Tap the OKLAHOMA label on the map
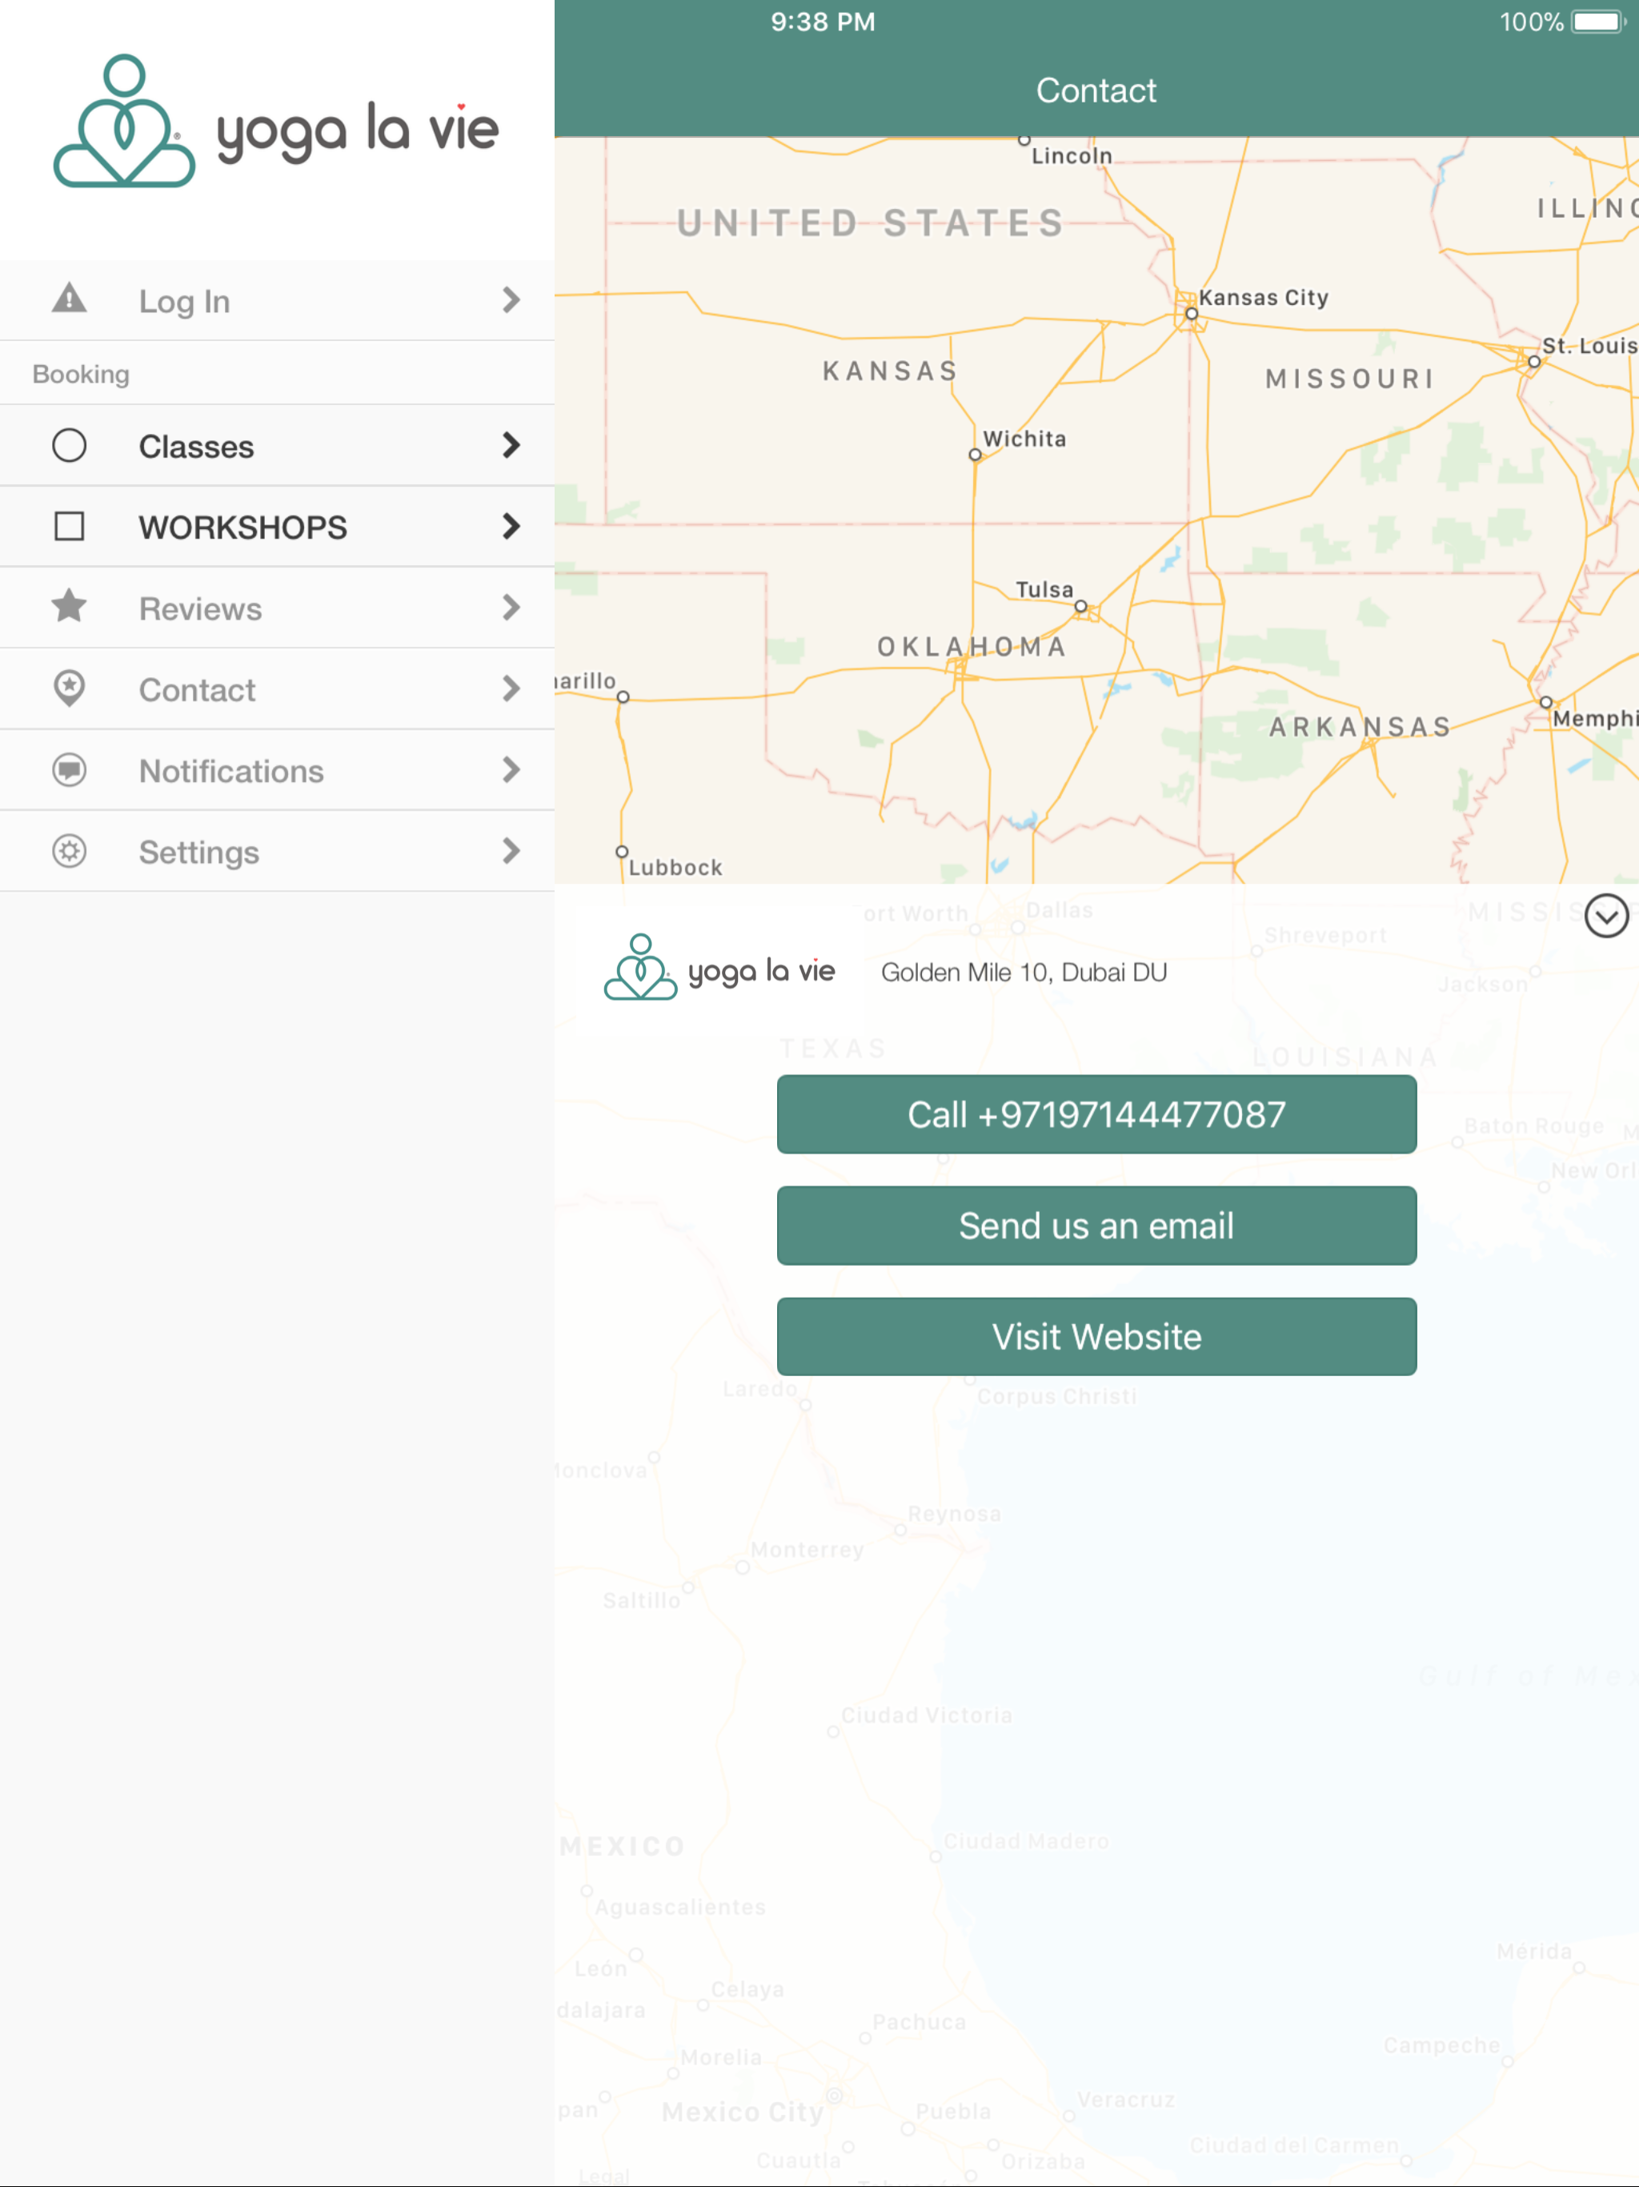The image size is (1639, 2187). [x=972, y=648]
